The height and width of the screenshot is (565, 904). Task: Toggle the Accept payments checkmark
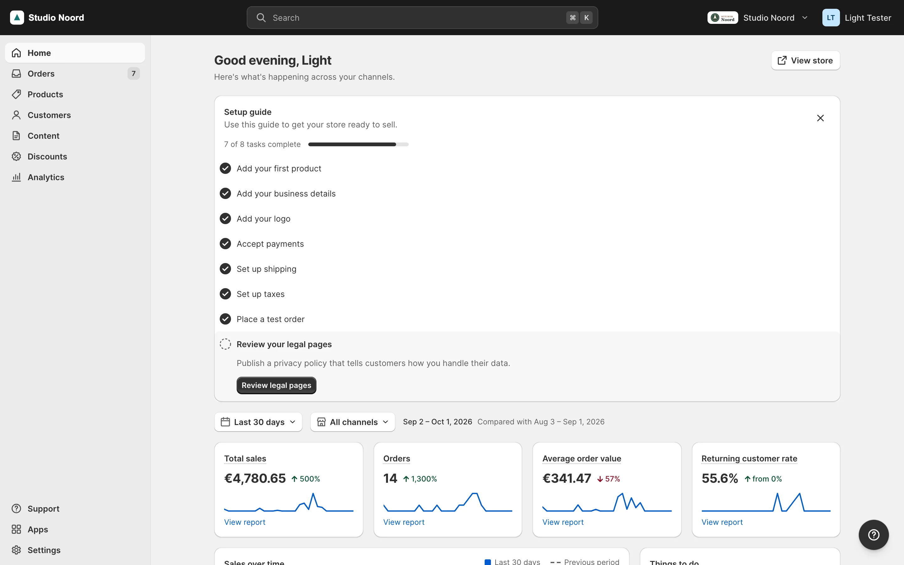225,244
